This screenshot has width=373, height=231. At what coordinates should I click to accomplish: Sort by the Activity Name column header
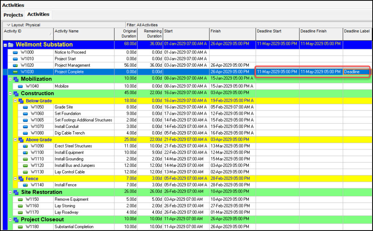pos(84,34)
